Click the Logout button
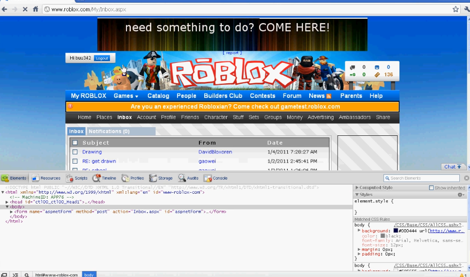Image resolution: width=470 pixels, height=277 pixels. tap(102, 58)
